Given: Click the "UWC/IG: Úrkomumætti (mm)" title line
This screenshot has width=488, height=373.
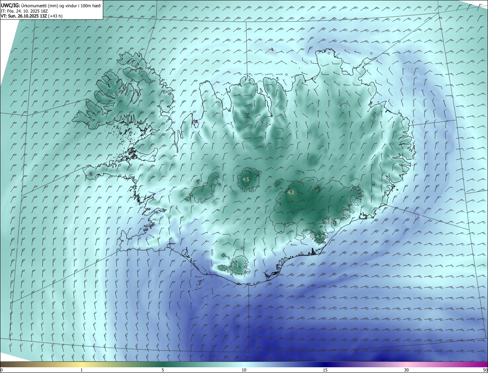Looking at the screenshot, I should pos(51,5).
